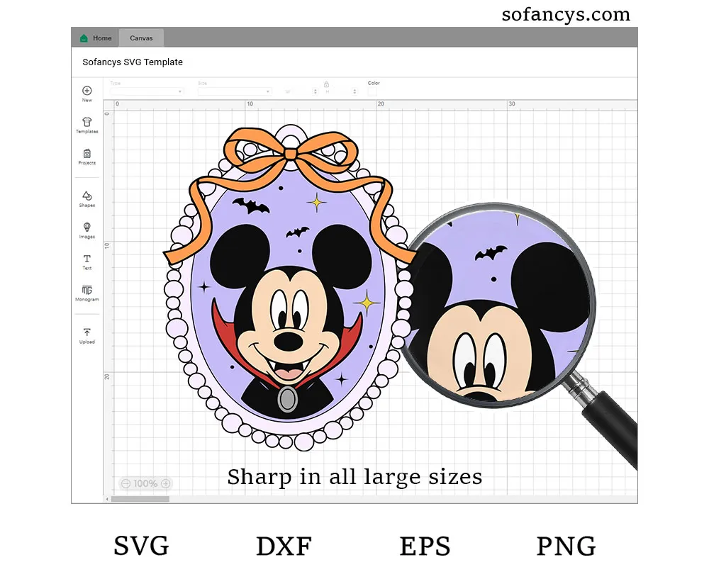
Task: Click the ruler mark labeled 30 at top
Action: coord(511,104)
